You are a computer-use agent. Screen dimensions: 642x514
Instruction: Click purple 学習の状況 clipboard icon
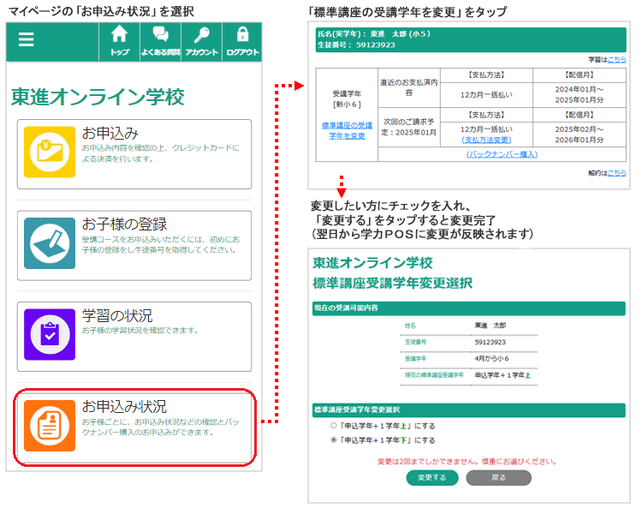(50, 334)
